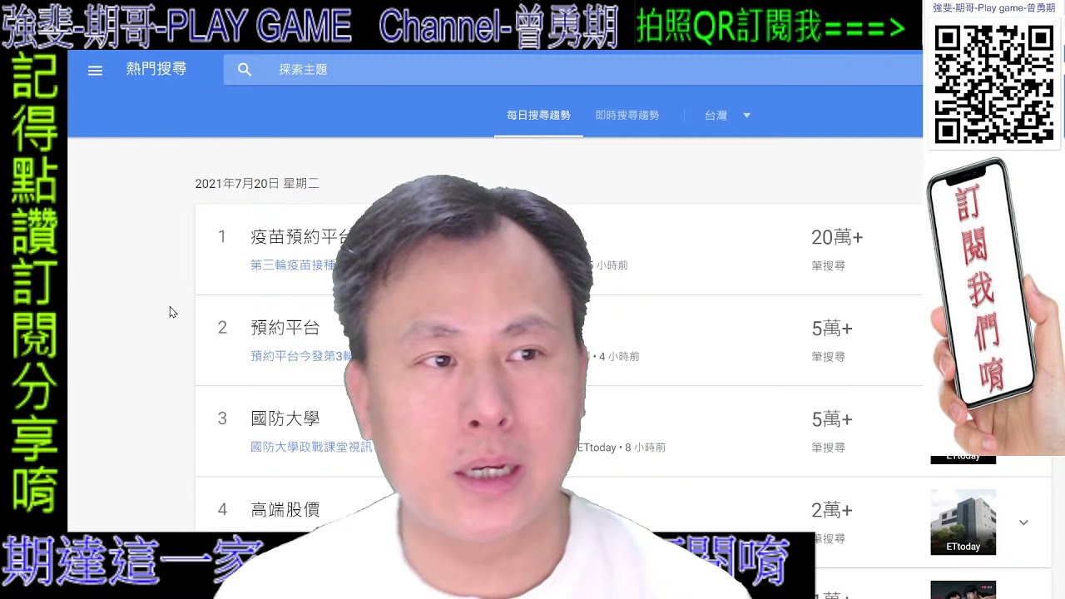This screenshot has width=1065, height=599.
Task: Open the 高端股價 trending search
Action: coord(285,509)
